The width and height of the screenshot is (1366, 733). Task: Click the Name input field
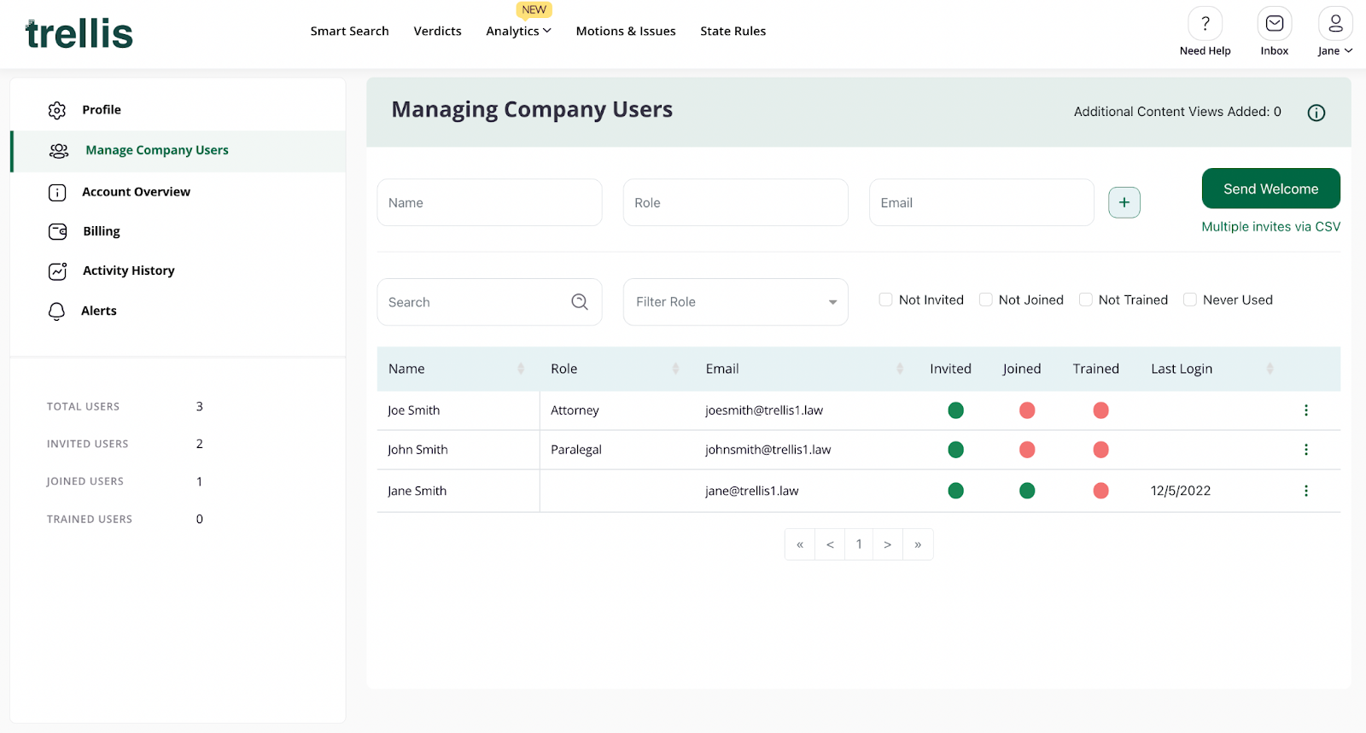pyautogui.click(x=489, y=202)
